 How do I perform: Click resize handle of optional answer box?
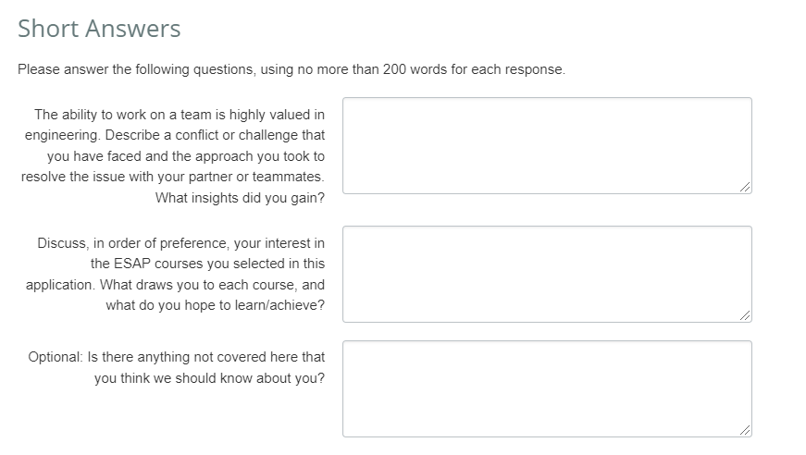(745, 430)
